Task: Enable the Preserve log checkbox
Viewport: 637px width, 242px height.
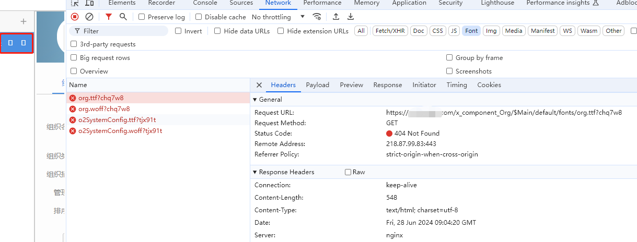Action: 142,17
